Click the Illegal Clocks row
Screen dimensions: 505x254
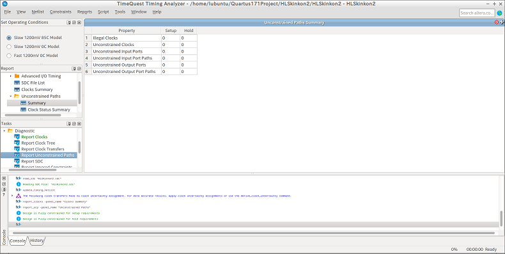pos(141,38)
